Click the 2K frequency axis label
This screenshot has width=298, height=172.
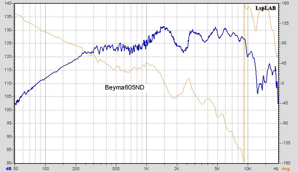(177, 169)
